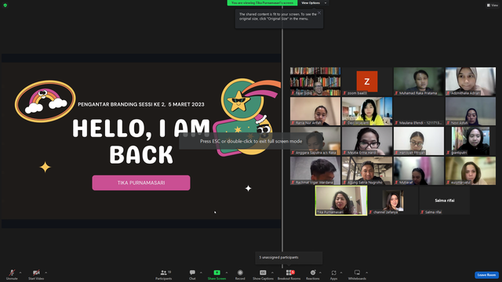The height and width of the screenshot is (282, 502).
Task: Select Meutia Erina Hardi's video tile
Action: (x=367, y=141)
